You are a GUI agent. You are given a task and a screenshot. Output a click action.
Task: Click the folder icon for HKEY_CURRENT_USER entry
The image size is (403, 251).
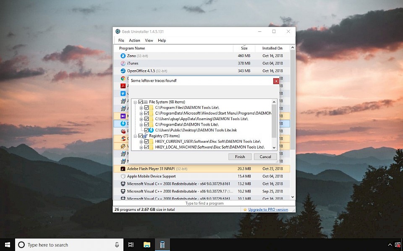pyautogui.click(x=151, y=141)
